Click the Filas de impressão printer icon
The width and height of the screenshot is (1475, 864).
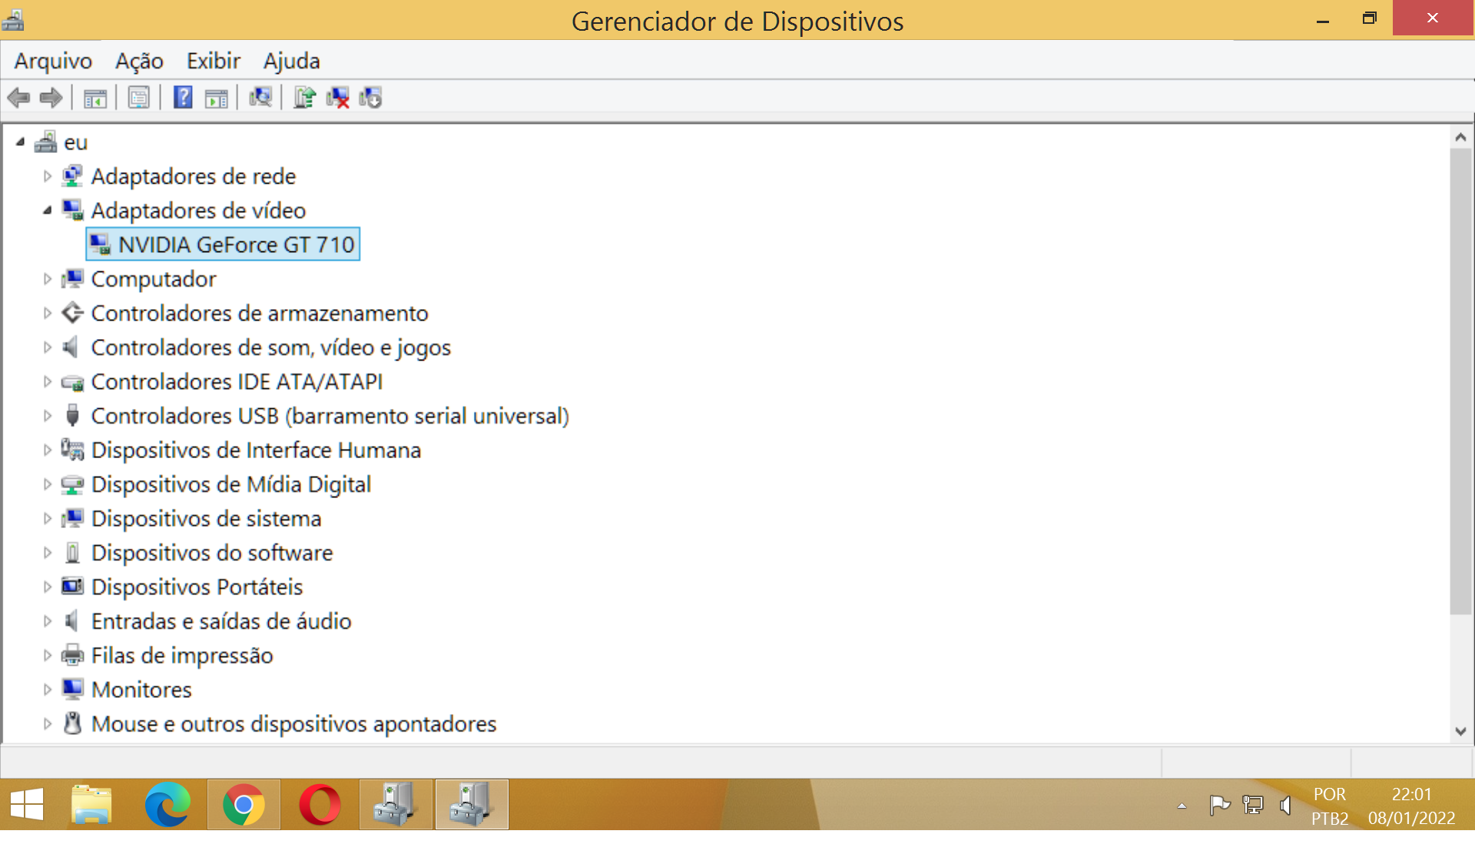(x=72, y=655)
